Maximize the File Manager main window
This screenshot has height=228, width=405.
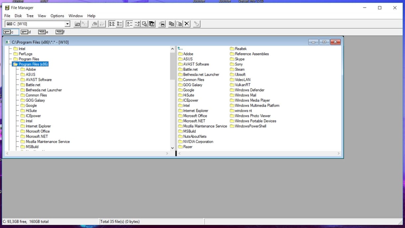click(380, 8)
